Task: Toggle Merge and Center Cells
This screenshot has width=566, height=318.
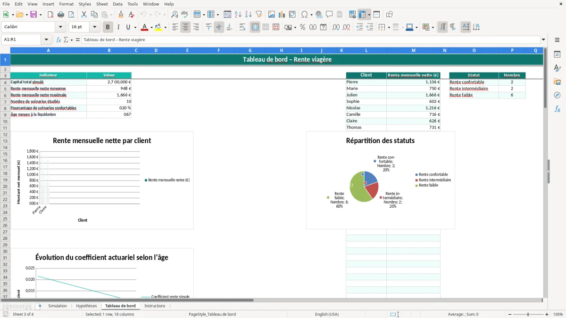Action: (x=255, y=27)
